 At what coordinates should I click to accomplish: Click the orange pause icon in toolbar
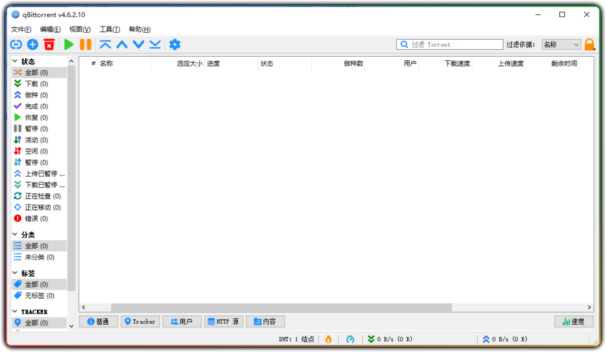point(85,44)
